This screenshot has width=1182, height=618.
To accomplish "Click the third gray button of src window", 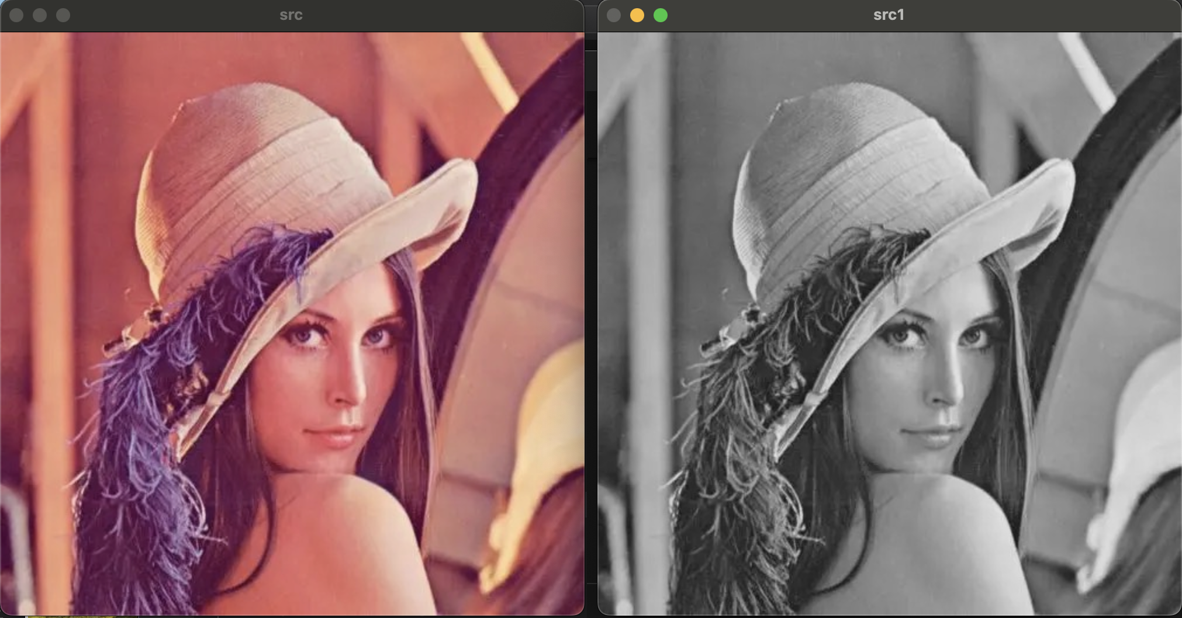I will coord(63,15).
